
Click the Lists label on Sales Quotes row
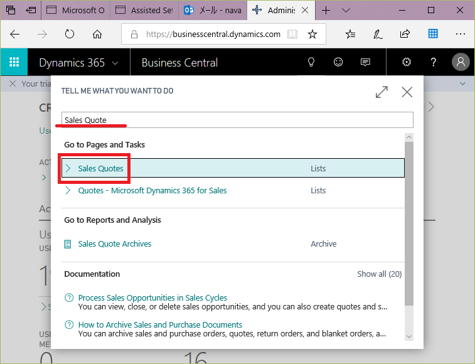pos(318,168)
